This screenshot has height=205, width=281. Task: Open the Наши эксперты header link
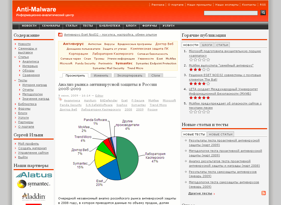click(227, 5)
